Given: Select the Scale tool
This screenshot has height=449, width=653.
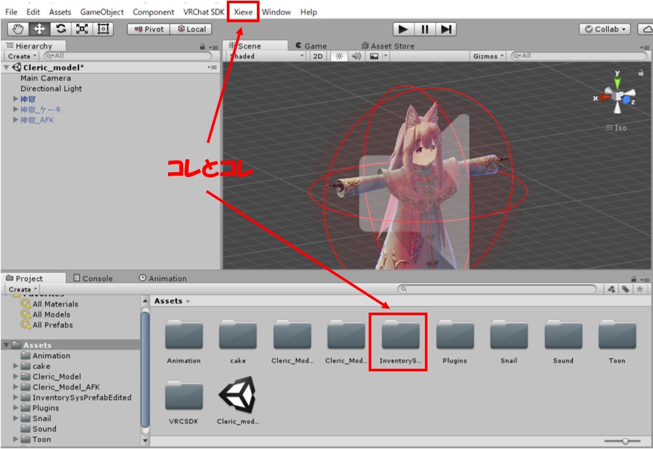Looking at the screenshot, I should [x=82, y=29].
